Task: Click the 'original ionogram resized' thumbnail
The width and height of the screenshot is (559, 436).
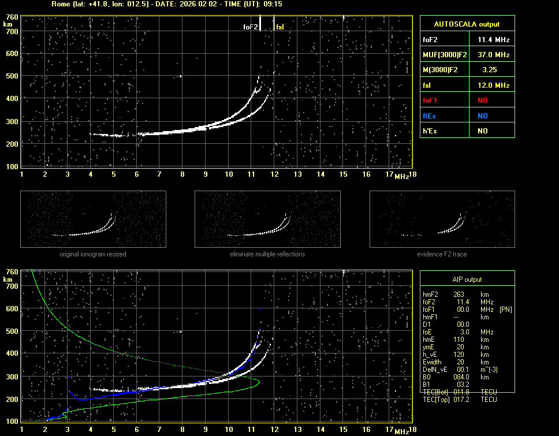Action: pos(93,218)
